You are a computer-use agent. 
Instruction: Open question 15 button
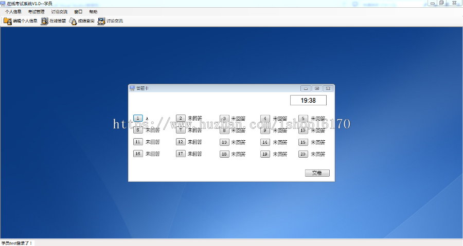tap(303, 142)
